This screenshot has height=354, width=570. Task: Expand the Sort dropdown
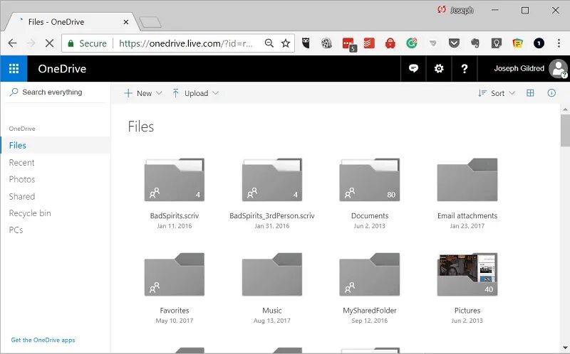497,93
